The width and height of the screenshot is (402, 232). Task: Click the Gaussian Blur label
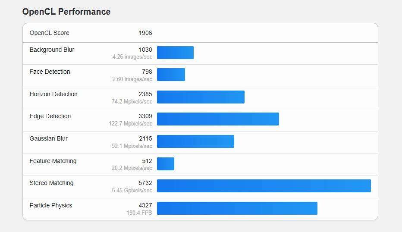(48, 138)
